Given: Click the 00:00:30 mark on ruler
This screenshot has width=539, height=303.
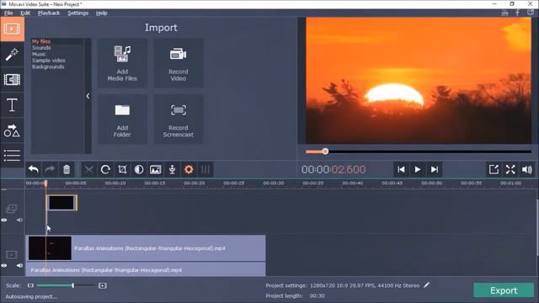Looking at the screenshot, I should point(273,183).
